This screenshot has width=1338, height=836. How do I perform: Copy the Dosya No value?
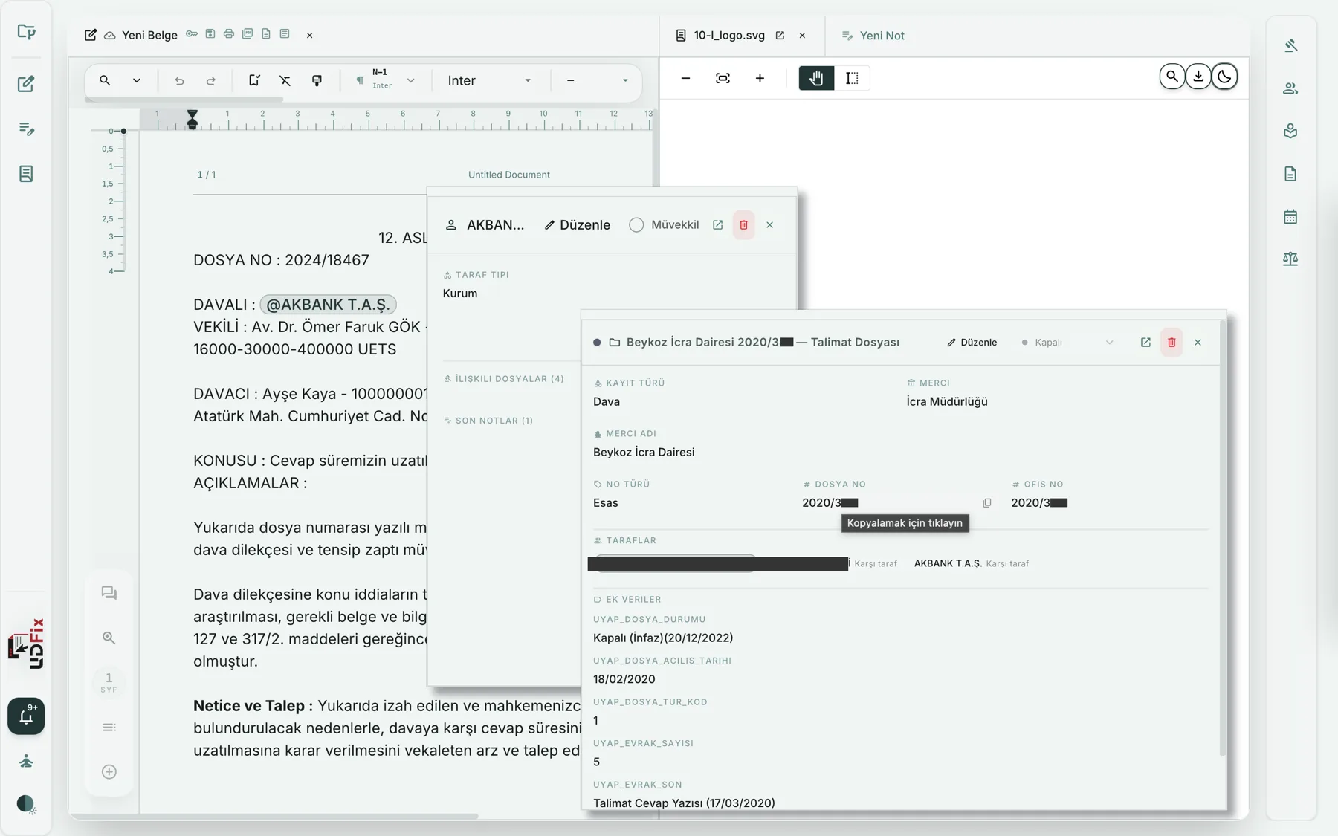(986, 503)
